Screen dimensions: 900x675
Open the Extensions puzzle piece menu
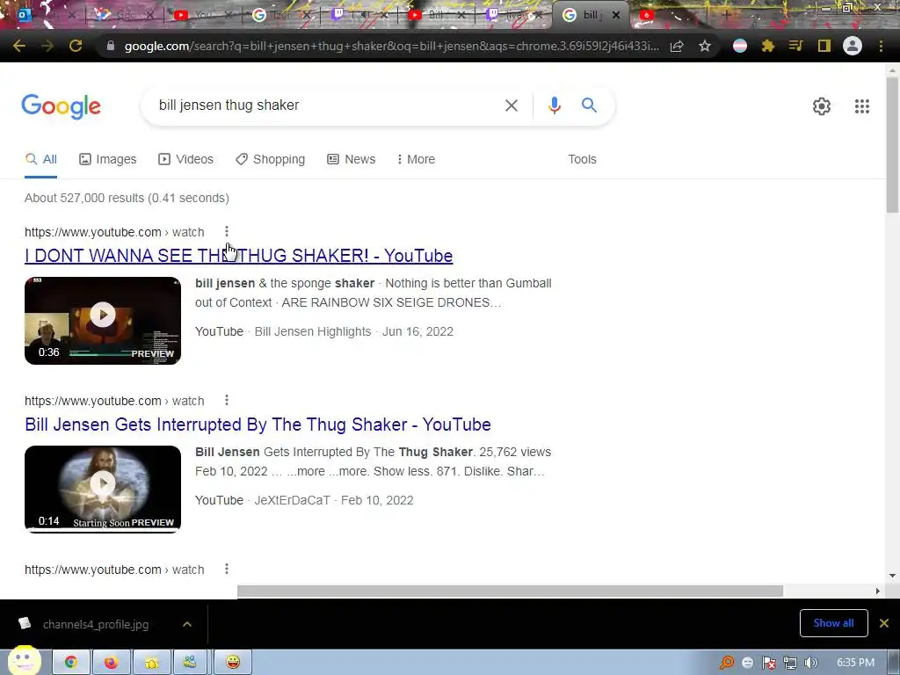[768, 46]
